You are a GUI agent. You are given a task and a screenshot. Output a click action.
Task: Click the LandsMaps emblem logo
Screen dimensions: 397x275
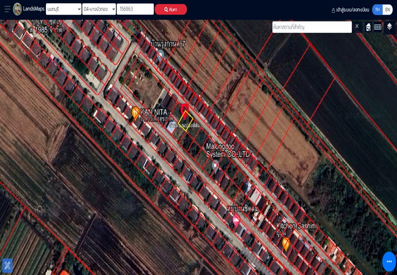click(18, 9)
